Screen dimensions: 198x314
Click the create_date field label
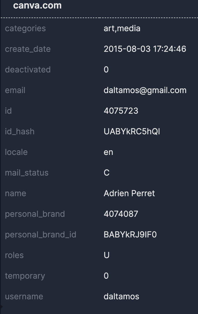point(28,49)
